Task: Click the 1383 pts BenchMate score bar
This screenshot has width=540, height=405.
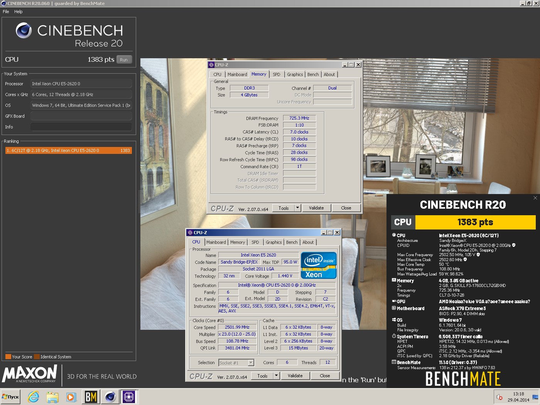Action: (x=475, y=222)
